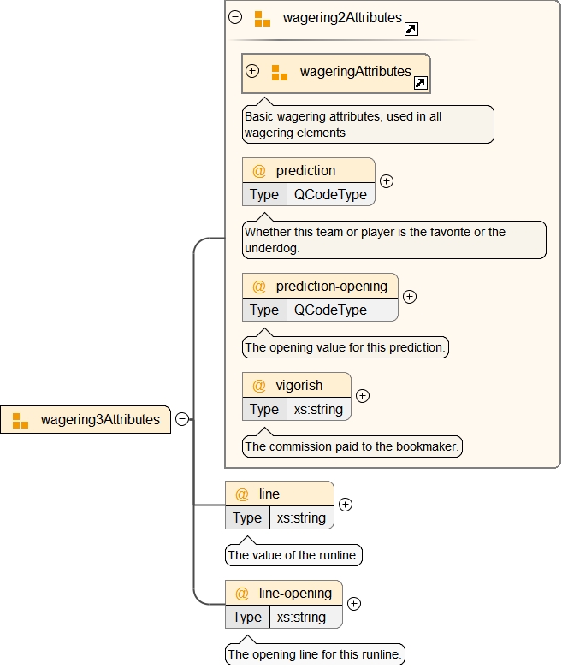Click the xs:string type of vigorish
Screen dimensions: 562x668
coord(318,409)
